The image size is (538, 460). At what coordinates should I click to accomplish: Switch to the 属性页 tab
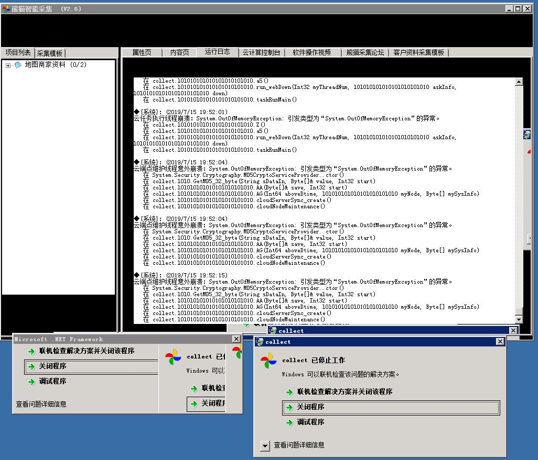(x=142, y=52)
